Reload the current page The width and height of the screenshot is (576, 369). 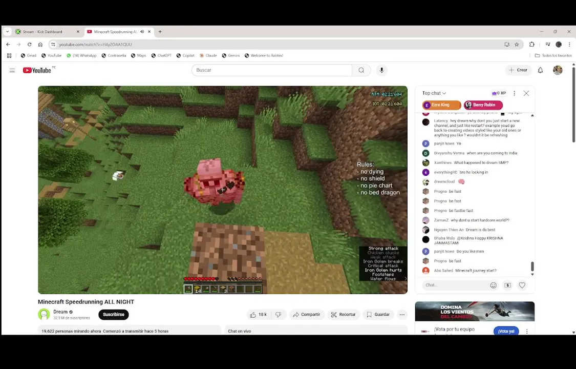click(29, 45)
